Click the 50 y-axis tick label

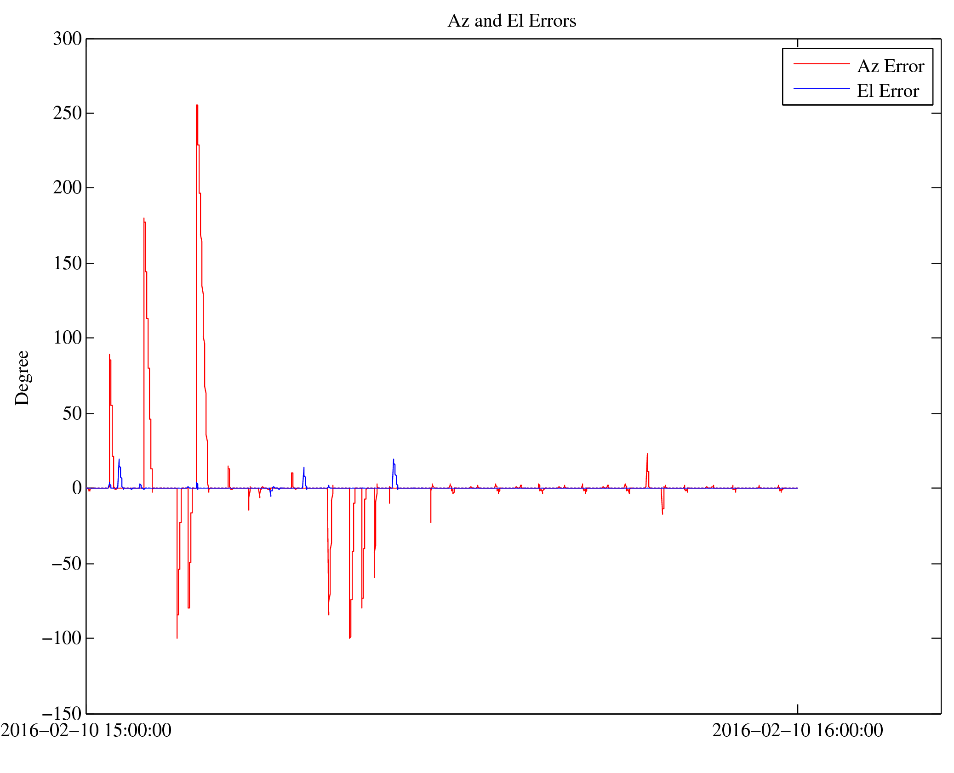(72, 413)
